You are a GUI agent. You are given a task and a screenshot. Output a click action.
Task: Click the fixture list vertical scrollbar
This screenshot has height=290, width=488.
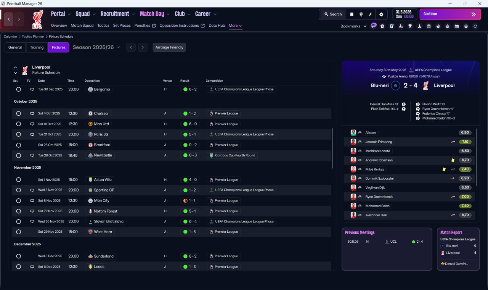(332, 148)
